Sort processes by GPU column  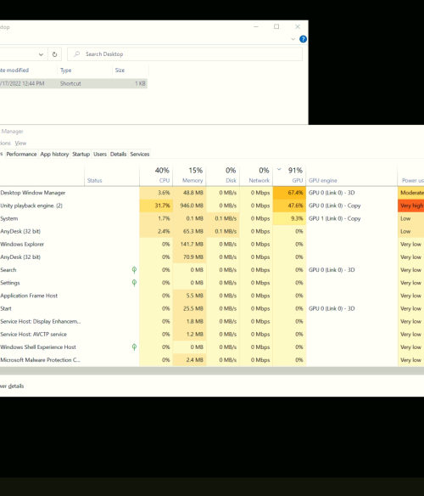click(289, 175)
